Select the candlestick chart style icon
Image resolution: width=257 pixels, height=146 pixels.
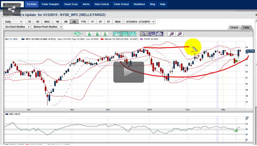[124, 34]
